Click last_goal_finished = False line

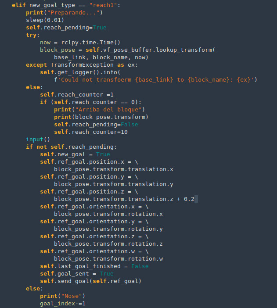[94, 266]
